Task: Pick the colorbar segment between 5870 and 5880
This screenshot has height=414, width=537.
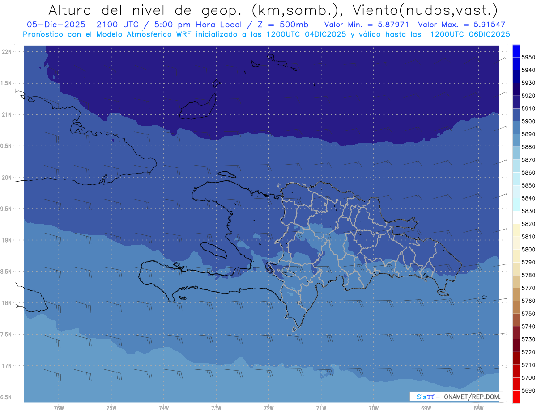Action: click(x=516, y=153)
